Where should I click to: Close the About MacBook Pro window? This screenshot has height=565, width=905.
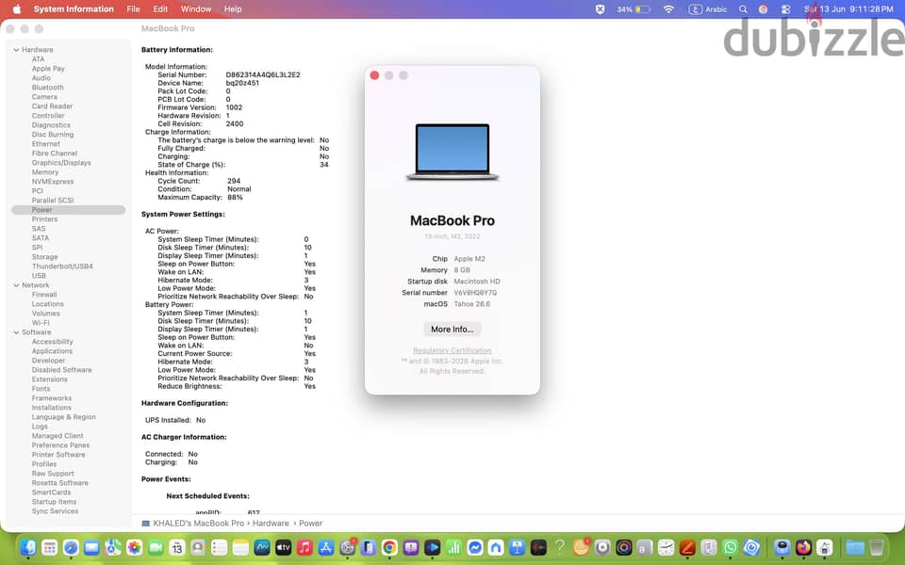[x=374, y=75]
